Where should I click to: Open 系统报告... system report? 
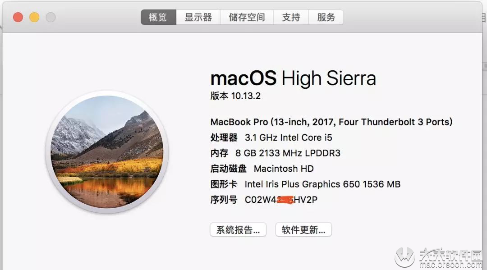click(238, 229)
